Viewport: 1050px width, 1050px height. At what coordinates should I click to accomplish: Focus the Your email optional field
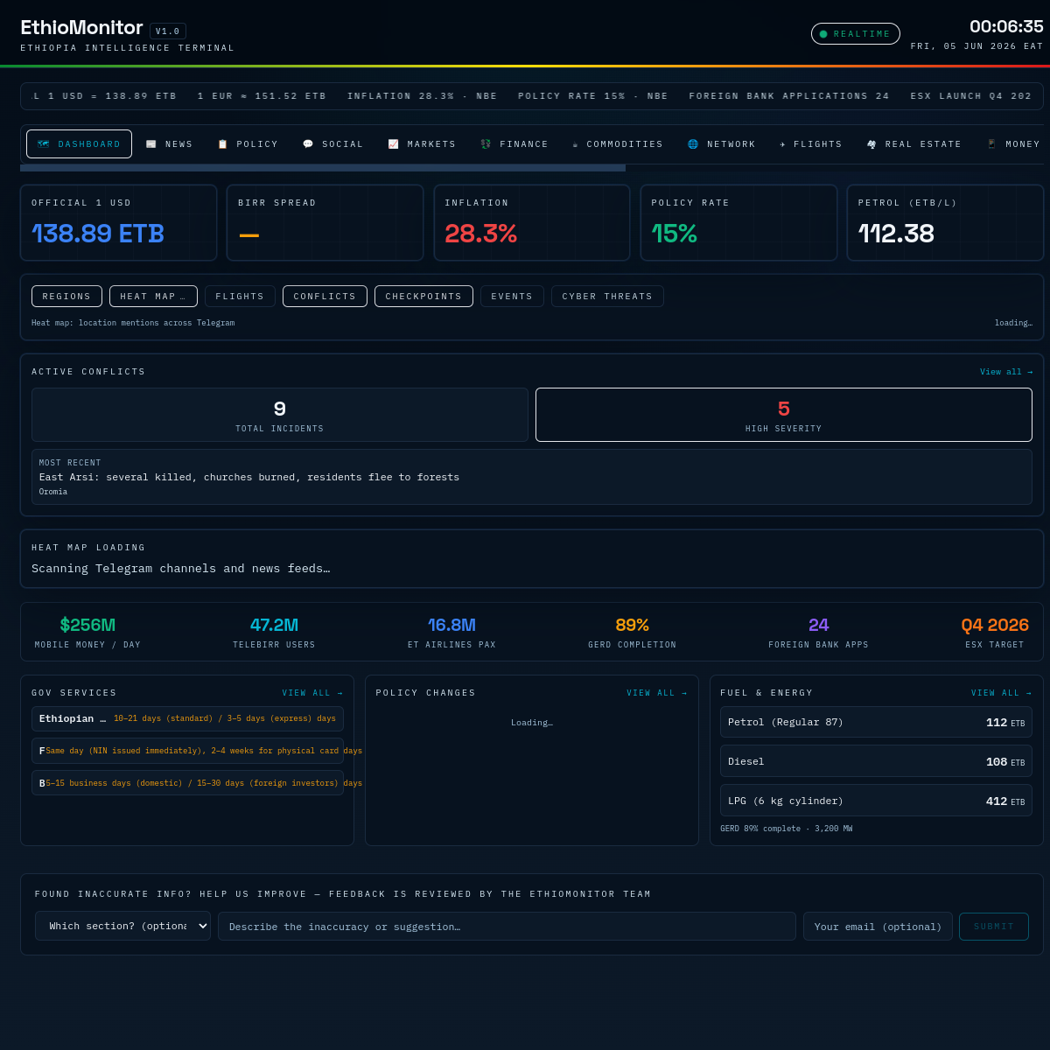[x=878, y=926]
